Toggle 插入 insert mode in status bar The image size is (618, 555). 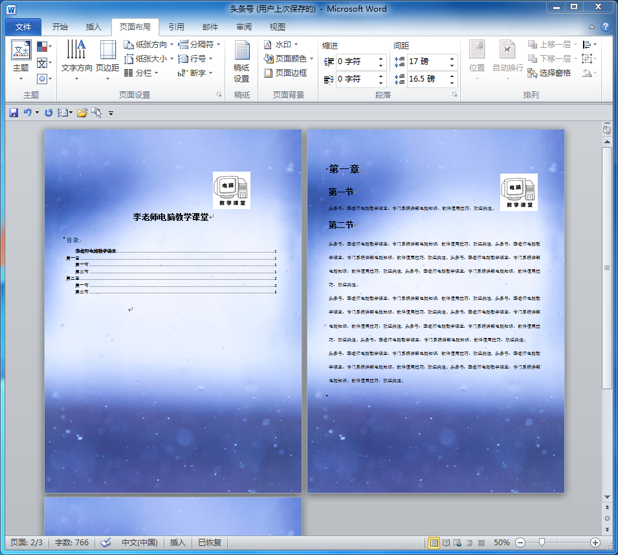click(x=177, y=543)
